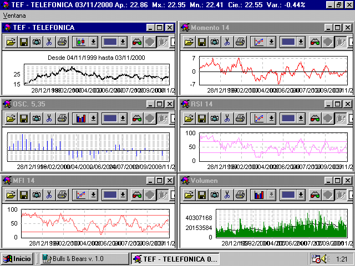
Task: Open file icon in MFI 14 window
Action: [x=11, y=195]
